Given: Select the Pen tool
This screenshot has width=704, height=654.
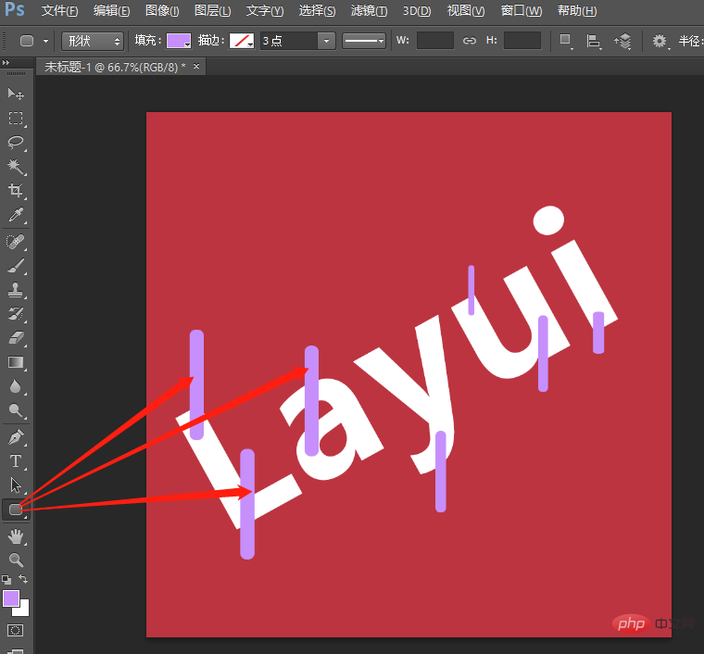Looking at the screenshot, I should pyautogui.click(x=16, y=437).
